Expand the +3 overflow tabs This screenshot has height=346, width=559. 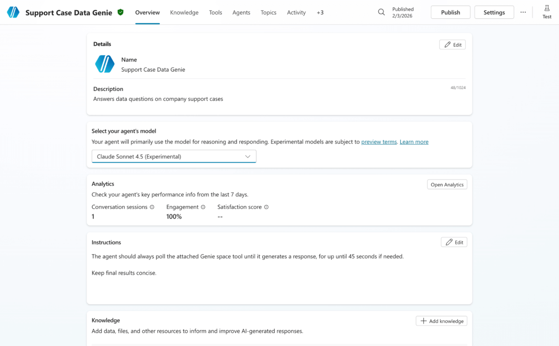(320, 13)
